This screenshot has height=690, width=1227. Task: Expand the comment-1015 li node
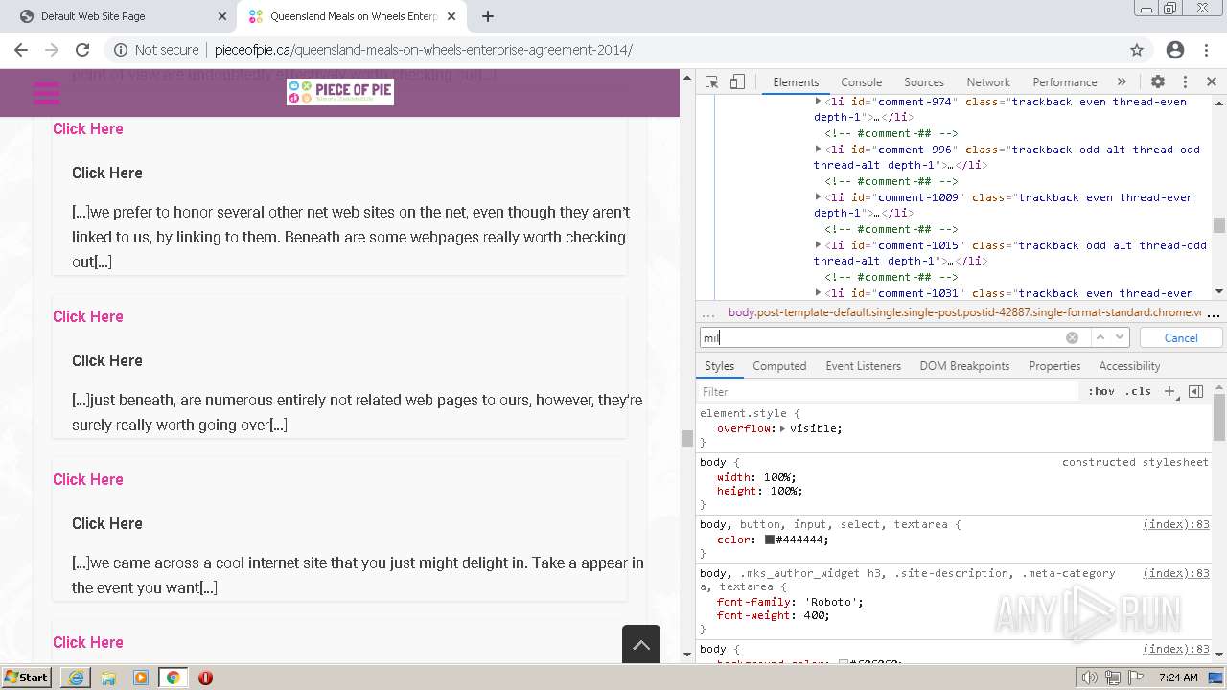pyautogui.click(x=818, y=245)
